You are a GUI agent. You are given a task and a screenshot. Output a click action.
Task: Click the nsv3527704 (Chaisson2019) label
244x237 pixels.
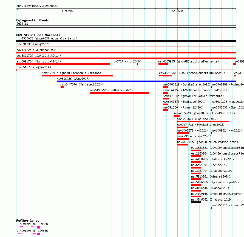click(212, 171)
